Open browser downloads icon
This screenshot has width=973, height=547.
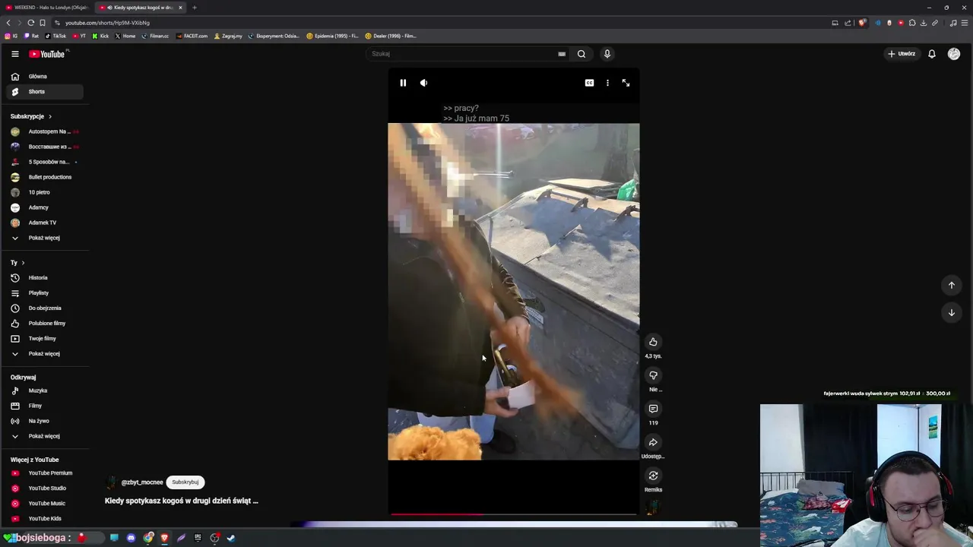[x=923, y=23]
